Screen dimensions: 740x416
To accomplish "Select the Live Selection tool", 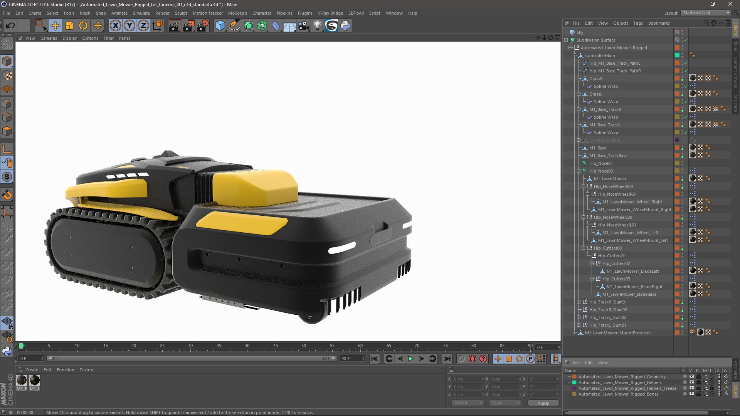I will (x=41, y=26).
